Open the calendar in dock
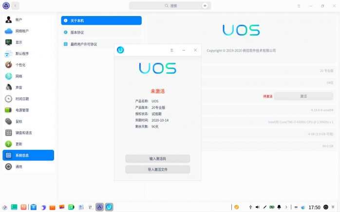Viewport: 340px width, 212px height. (x=90, y=207)
